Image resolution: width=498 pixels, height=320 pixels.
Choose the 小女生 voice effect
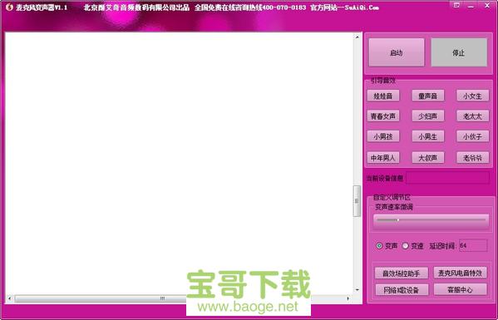(472, 96)
